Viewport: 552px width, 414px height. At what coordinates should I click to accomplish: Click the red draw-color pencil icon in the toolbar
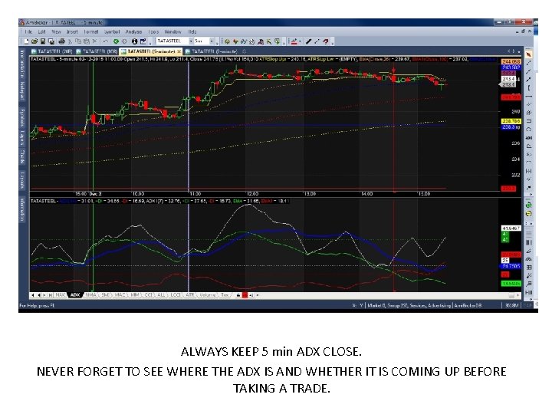(294, 41)
